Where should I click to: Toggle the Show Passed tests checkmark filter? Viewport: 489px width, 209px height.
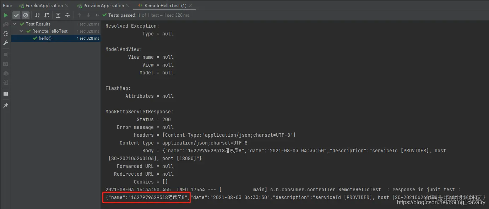[x=16, y=15]
